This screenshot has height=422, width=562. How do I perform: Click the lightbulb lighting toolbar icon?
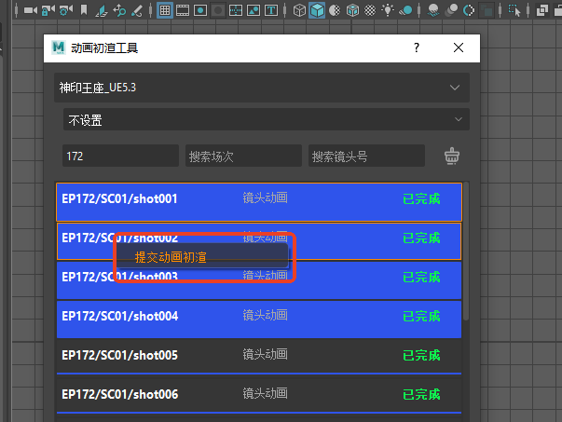[389, 11]
